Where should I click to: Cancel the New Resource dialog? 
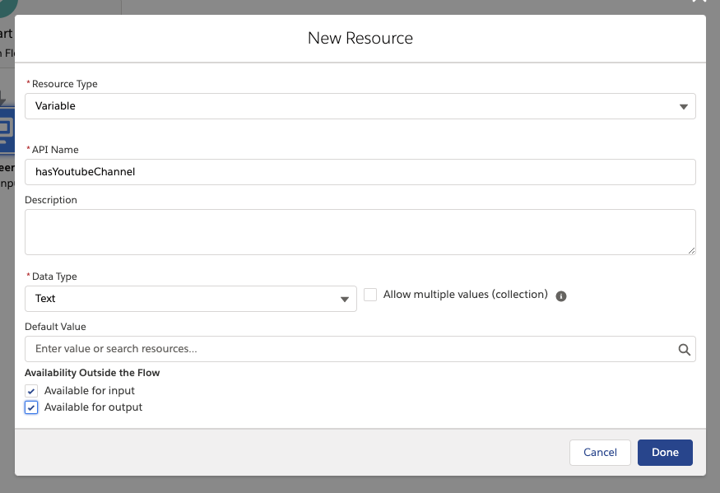coord(600,453)
